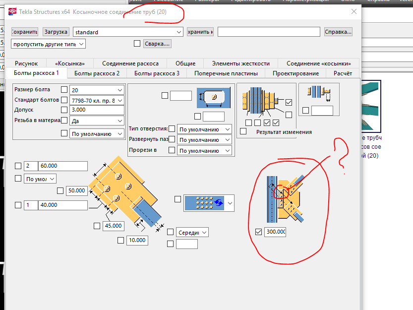The image size is (413, 310).
Task: Enable the checkbox left of Сварка button
Action: coord(137,44)
